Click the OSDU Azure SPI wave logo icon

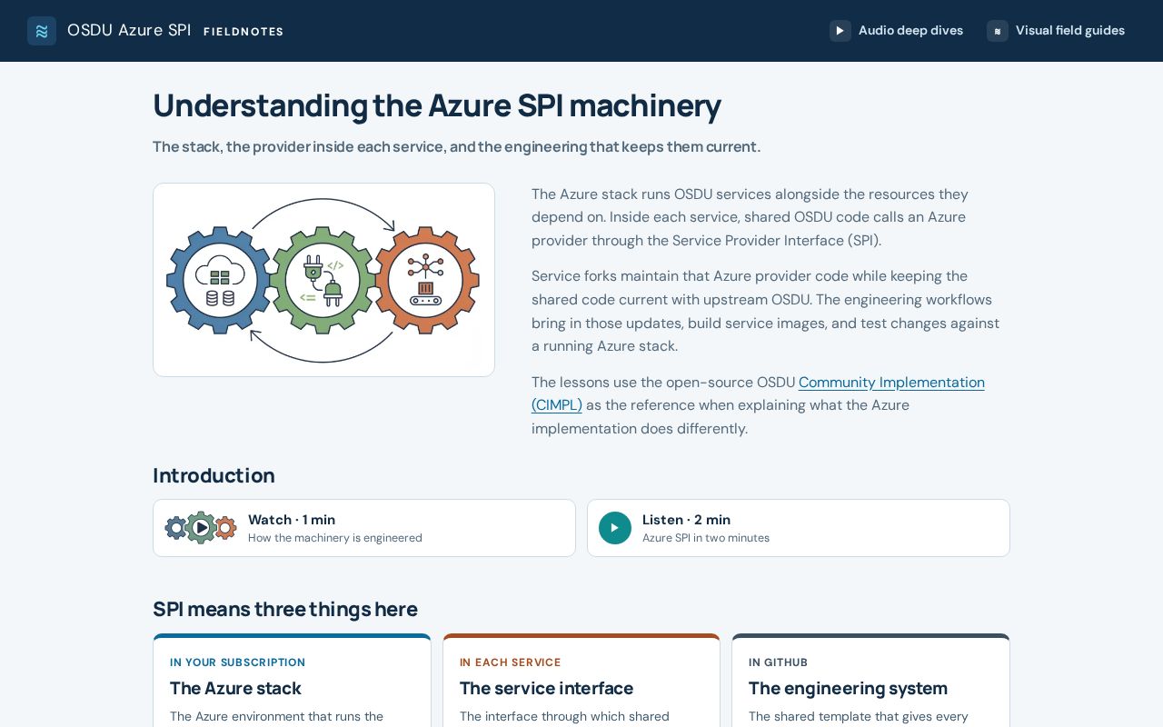[x=42, y=31]
